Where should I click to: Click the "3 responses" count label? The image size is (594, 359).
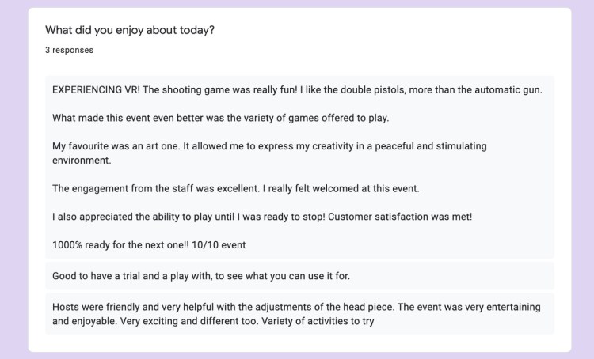70,50
